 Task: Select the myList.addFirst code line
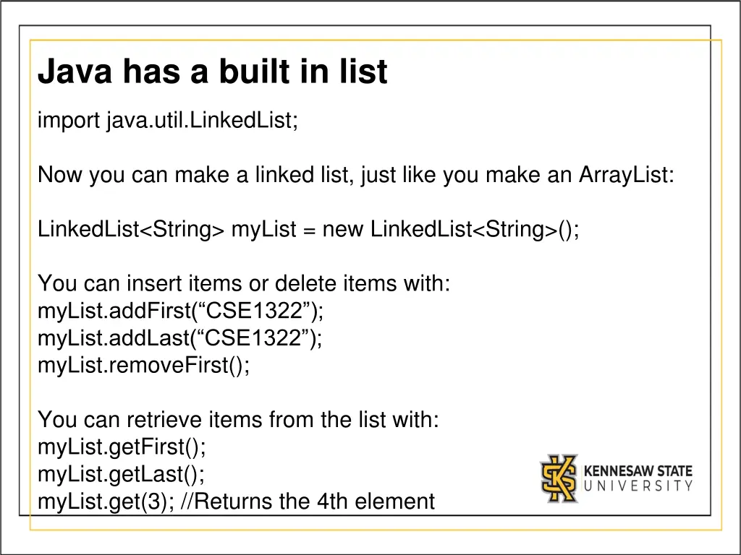(x=181, y=311)
